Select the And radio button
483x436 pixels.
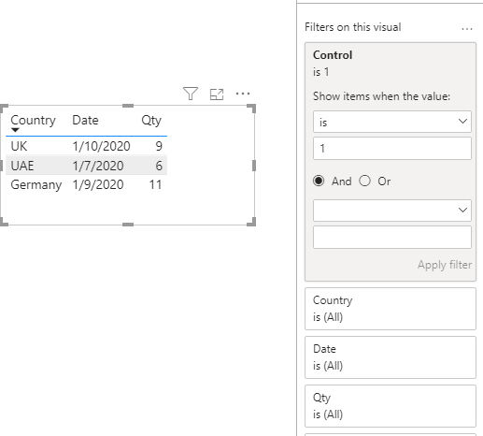click(319, 181)
